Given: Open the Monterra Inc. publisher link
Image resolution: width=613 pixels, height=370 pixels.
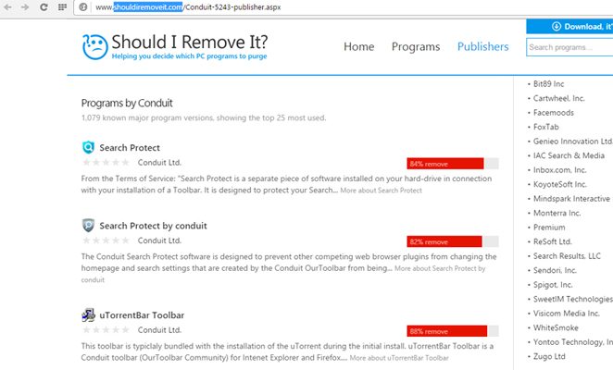Looking at the screenshot, I should [557, 214].
